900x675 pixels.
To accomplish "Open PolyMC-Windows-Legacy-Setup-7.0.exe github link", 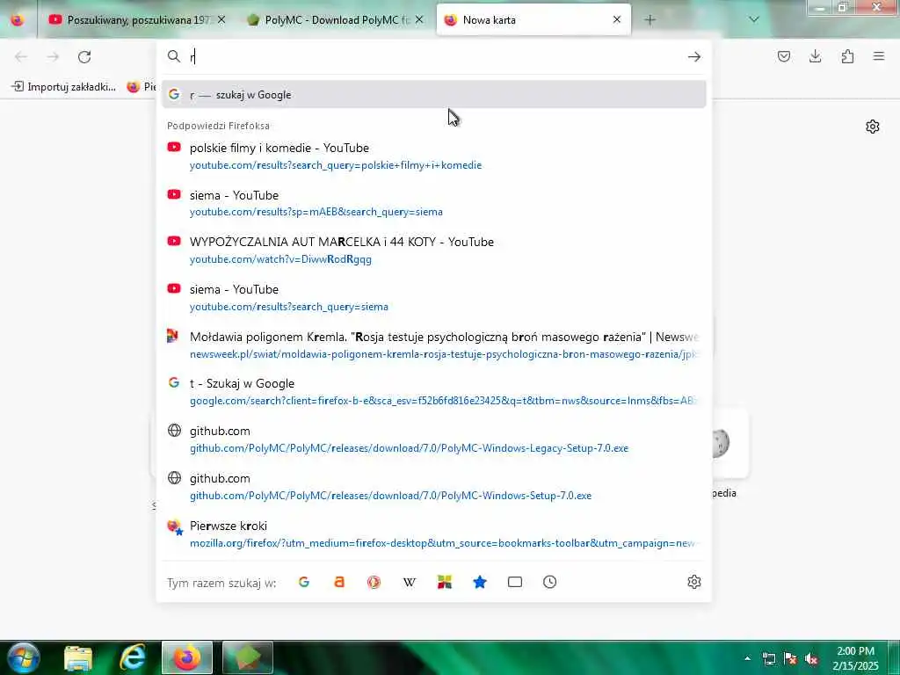I will pos(433,439).
